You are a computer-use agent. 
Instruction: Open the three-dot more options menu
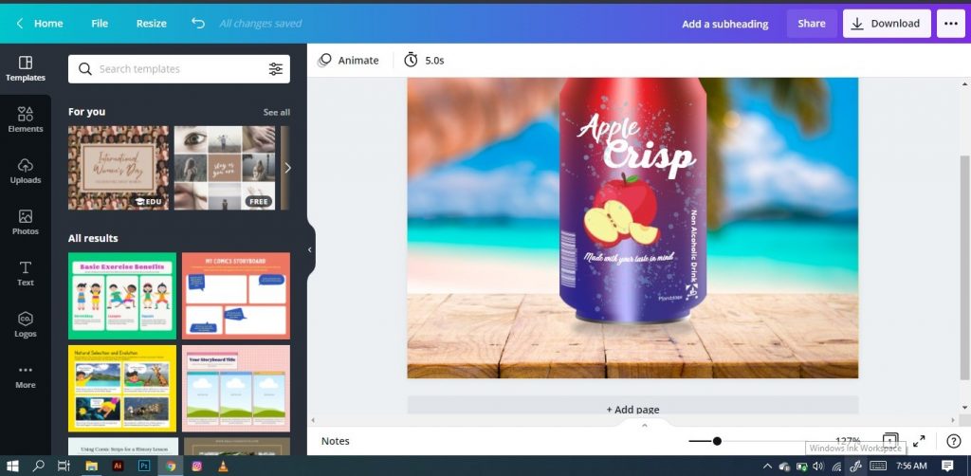click(x=950, y=24)
